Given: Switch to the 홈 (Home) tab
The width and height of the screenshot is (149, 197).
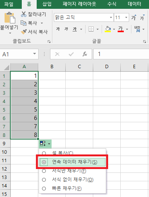Looking at the screenshot, I should click(x=29, y=4).
